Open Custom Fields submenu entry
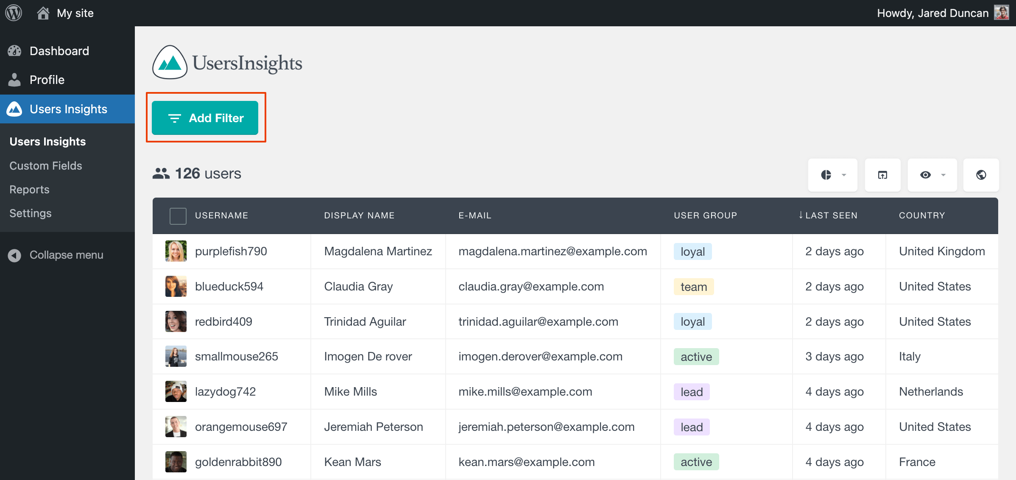The image size is (1016, 480). [x=46, y=166]
